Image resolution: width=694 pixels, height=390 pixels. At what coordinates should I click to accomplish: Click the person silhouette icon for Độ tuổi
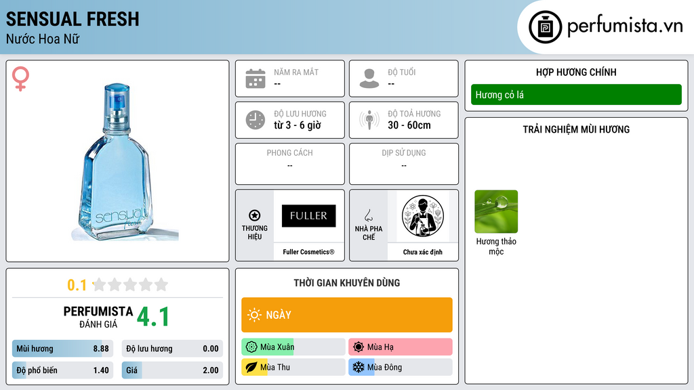[369, 79]
